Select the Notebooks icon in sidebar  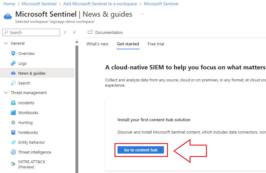[13, 132]
